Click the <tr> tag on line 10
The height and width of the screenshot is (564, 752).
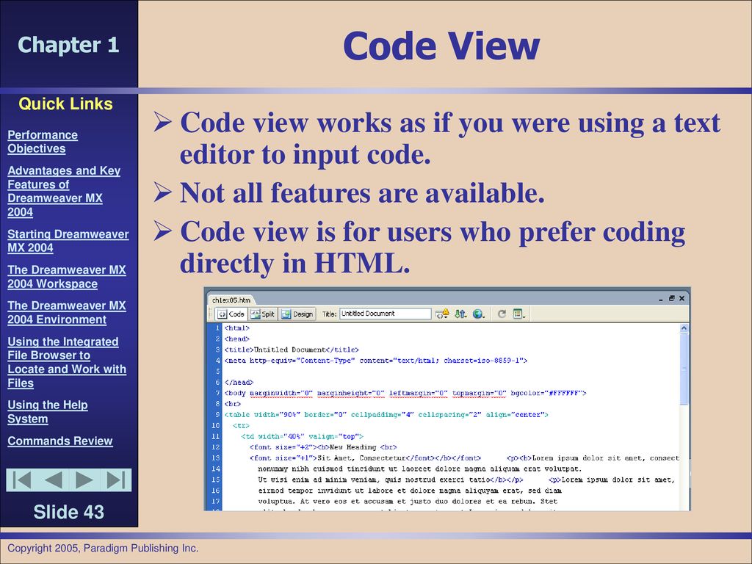click(x=241, y=426)
